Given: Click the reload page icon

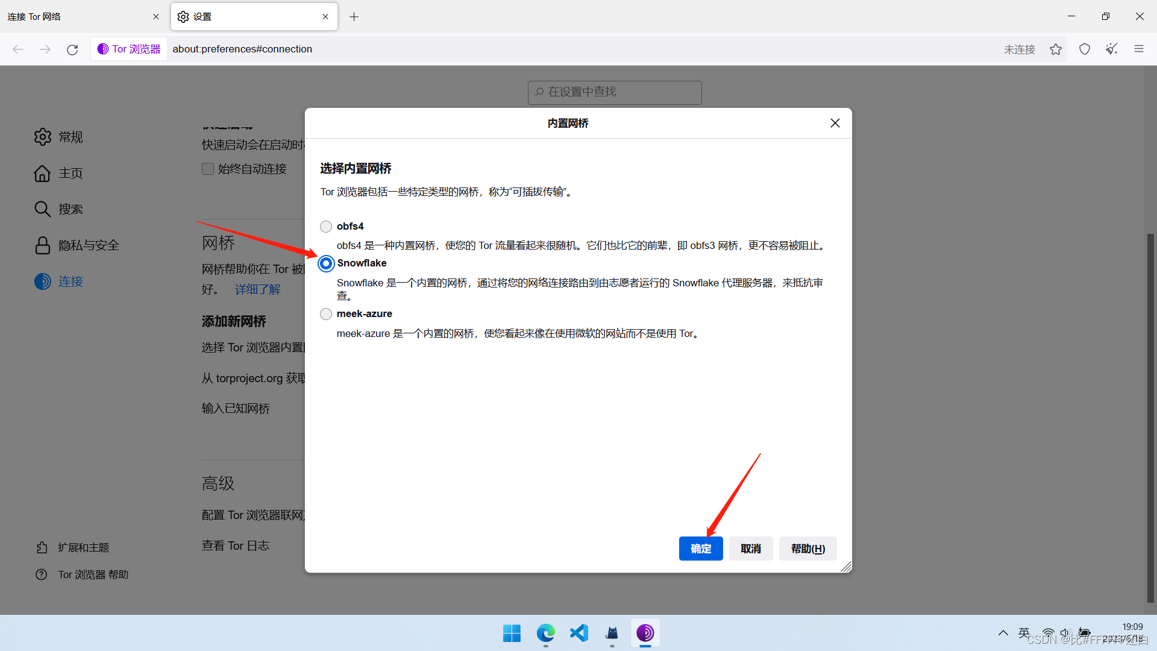Looking at the screenshot, I should pos(72,49).
